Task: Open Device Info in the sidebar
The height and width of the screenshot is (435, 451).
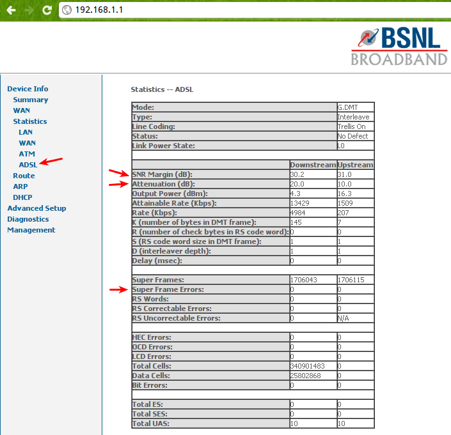Action: [28, 89]
